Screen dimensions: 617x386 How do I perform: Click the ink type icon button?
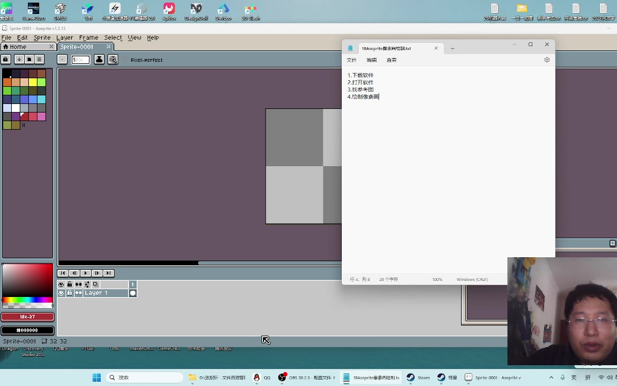[99, 60]
